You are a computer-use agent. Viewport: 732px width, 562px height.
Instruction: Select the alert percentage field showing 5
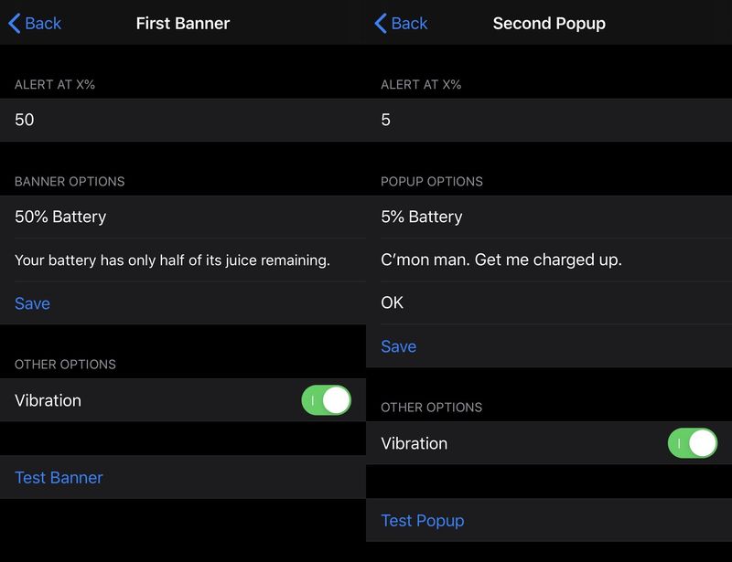(x=549, y=120)
